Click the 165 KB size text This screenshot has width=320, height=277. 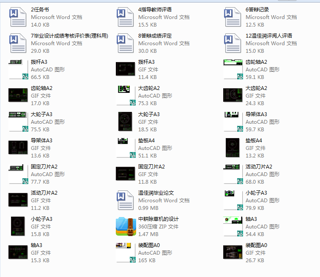point(147,260)
